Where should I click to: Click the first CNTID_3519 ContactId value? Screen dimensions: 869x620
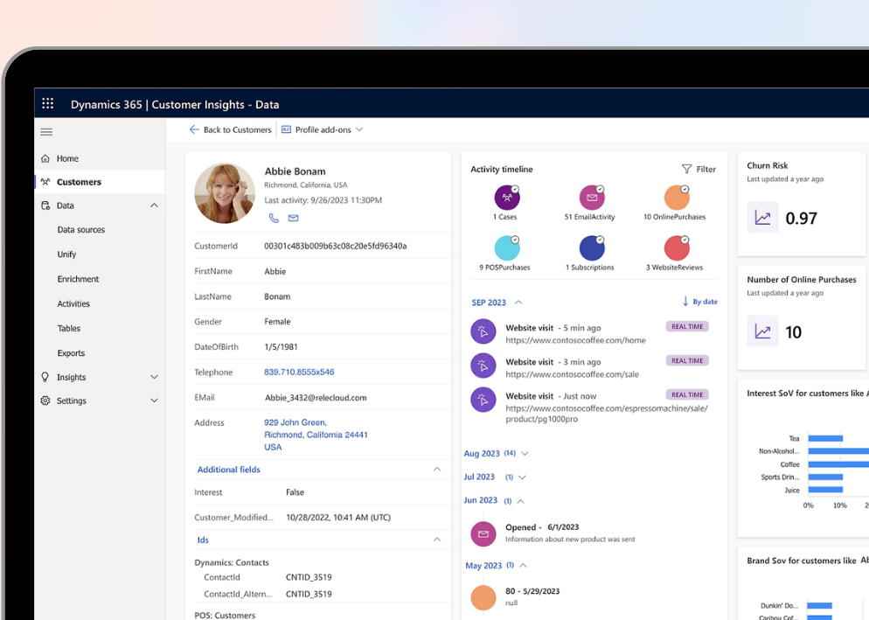coord(309,577)
